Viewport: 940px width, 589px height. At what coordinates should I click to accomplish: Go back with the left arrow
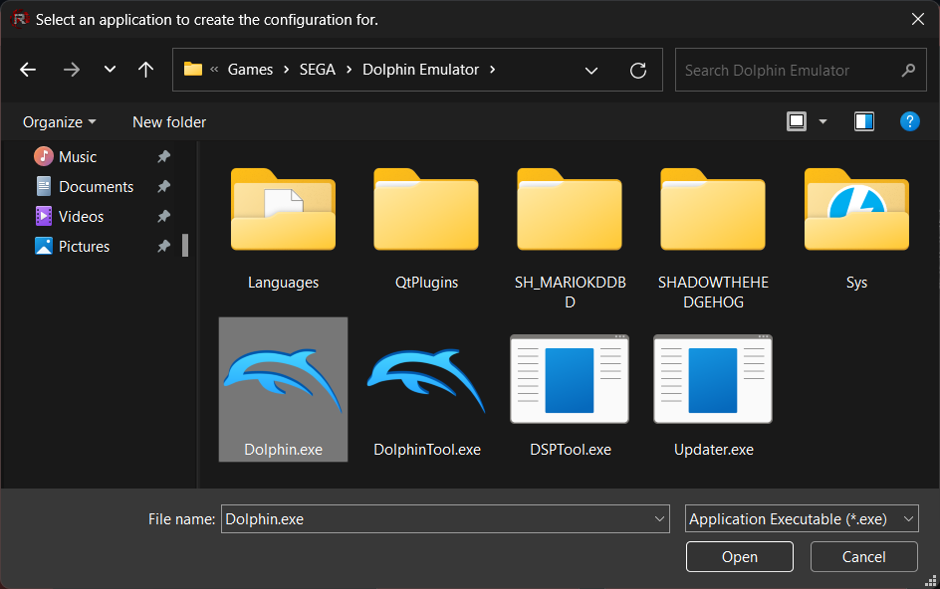pos(28,70)
